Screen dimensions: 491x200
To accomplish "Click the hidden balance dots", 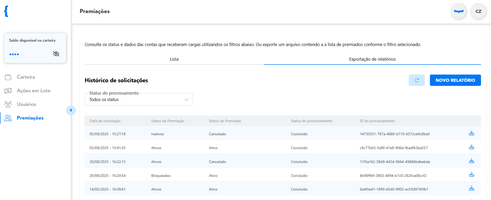I will (x=14, y=54).
